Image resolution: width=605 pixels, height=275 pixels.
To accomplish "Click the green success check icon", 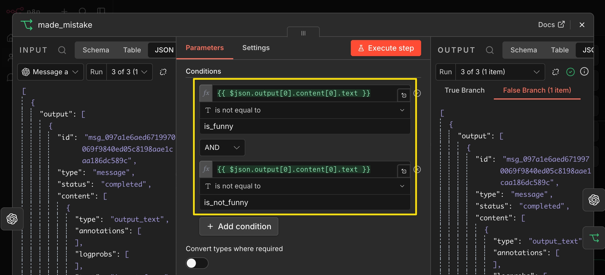I will (570, 72).
